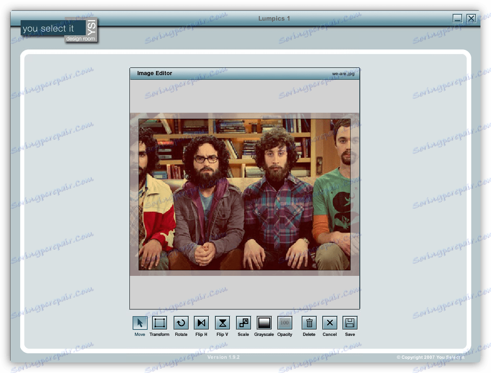Apply the Grayscale effect

point(264,323)
